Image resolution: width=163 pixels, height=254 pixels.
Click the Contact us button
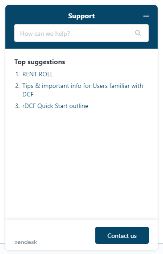click(x=122, y=235)
